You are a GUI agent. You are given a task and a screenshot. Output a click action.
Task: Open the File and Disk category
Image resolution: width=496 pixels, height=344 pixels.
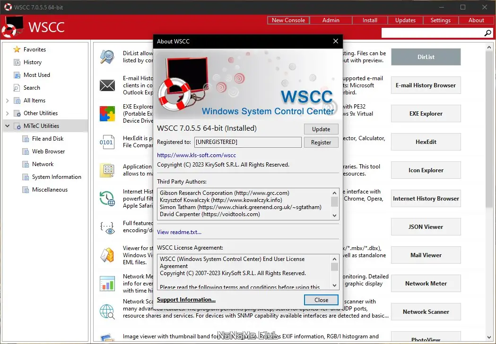point(47,139)
